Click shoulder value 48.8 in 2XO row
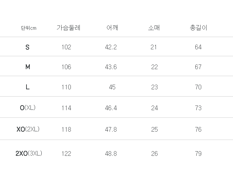Image resolution: width=233 pixels, height=177 pixels. 111,154
